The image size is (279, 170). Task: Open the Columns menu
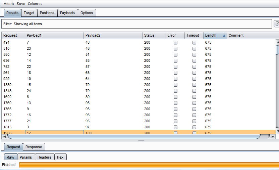pos(35,4)
